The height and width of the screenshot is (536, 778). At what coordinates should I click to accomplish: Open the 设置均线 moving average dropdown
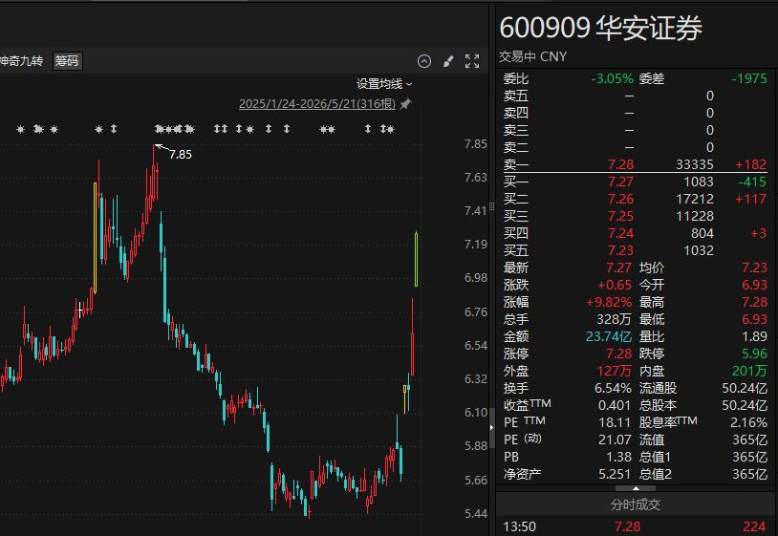[384, 84]
